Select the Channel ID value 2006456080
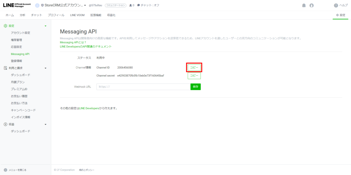The height and width of the screenshot is (175, 351). tap(125, 67)
